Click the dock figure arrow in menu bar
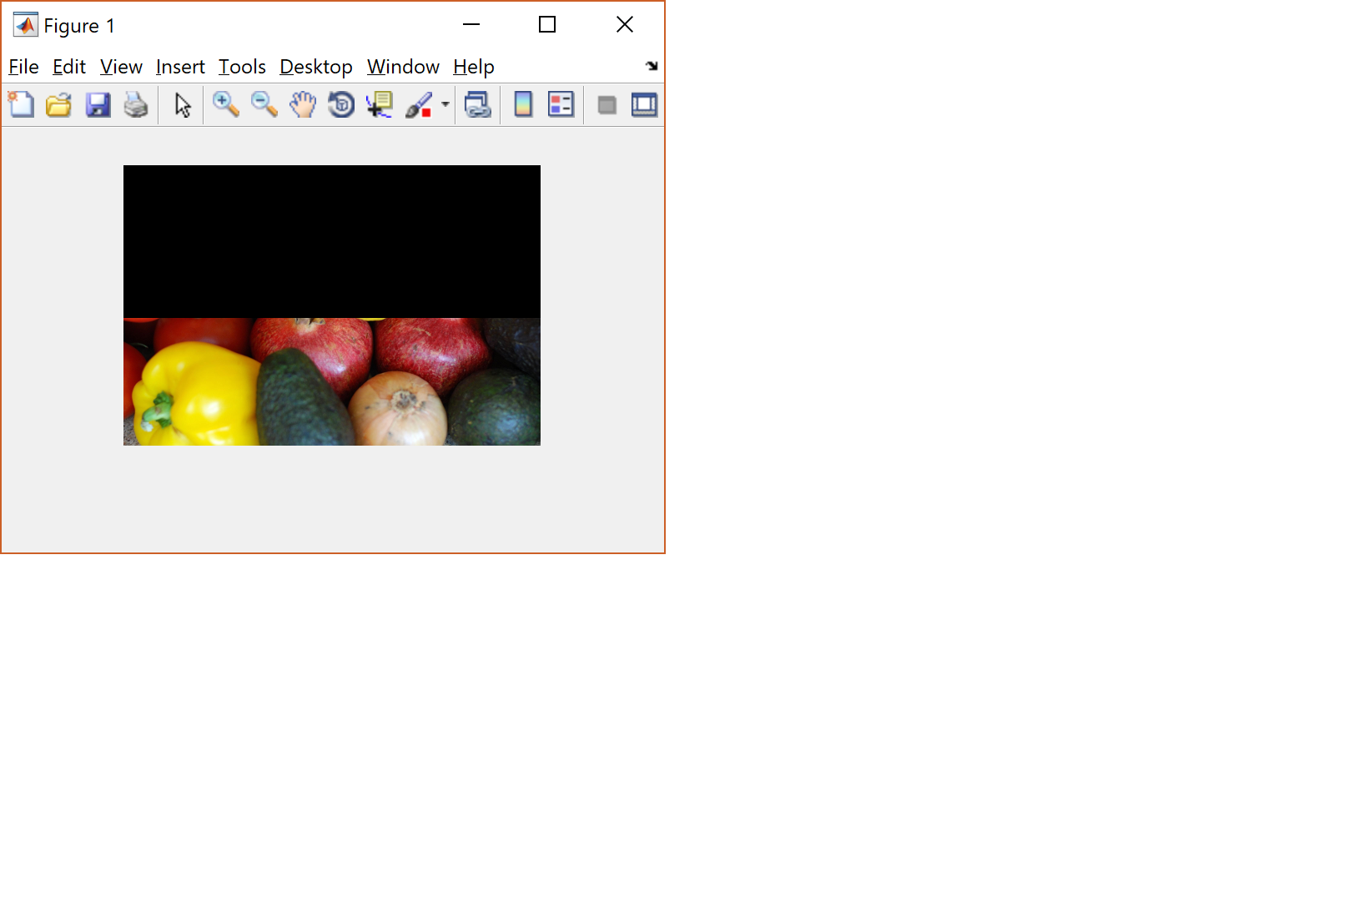Image resolution: width=1369 pixels, height=913 pixels. 652,66
